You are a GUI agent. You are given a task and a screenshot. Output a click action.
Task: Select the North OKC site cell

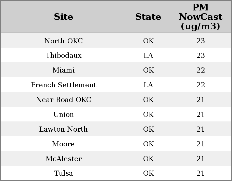64,41
